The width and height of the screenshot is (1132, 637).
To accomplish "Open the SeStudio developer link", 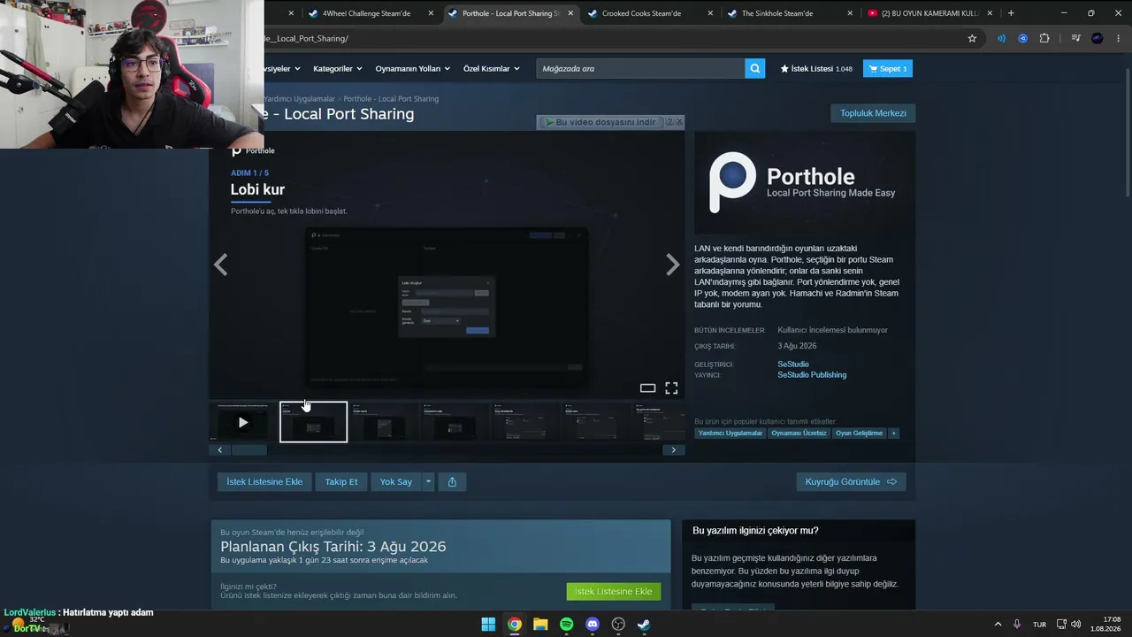I will (x=793, y=364).
